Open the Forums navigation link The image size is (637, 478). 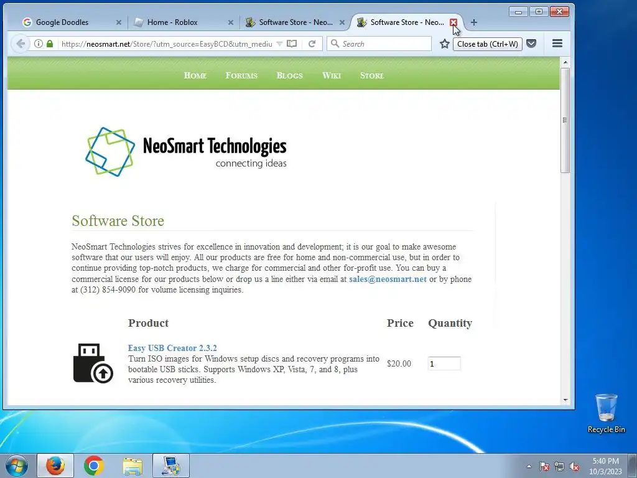pyautogui.click(x=241, y=75)
